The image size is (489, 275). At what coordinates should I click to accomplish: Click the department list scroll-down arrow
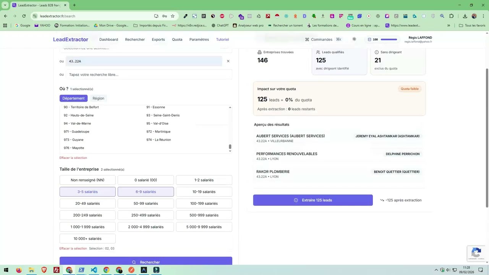tap(230, 151)
